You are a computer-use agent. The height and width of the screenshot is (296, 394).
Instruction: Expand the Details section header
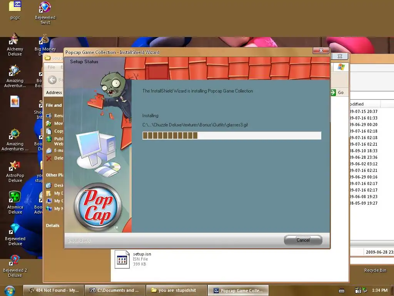click(53, 225)
